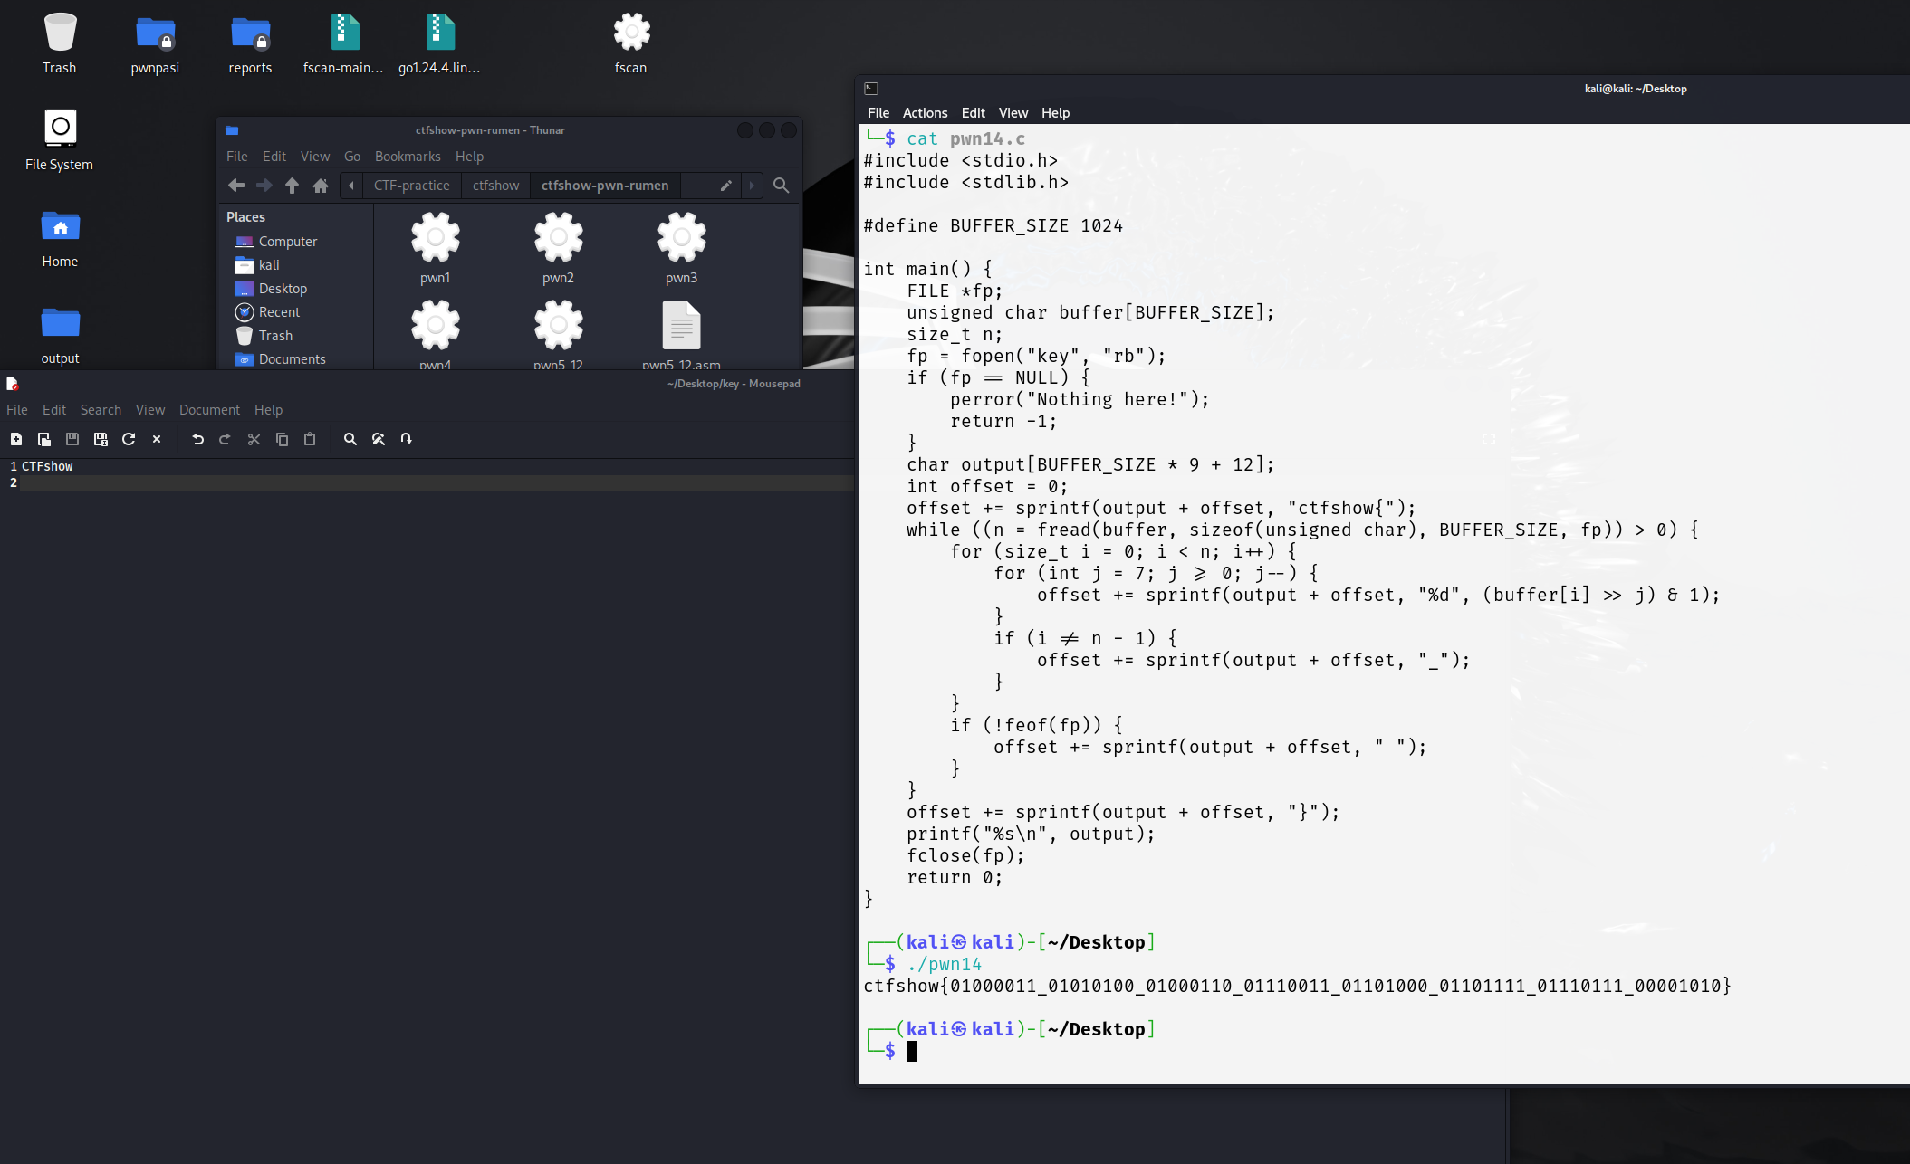Viewport: 1910px width, 1164px height.
Task: Click the ctfshow path button in Thunar
Action: (x=496, y=186)
